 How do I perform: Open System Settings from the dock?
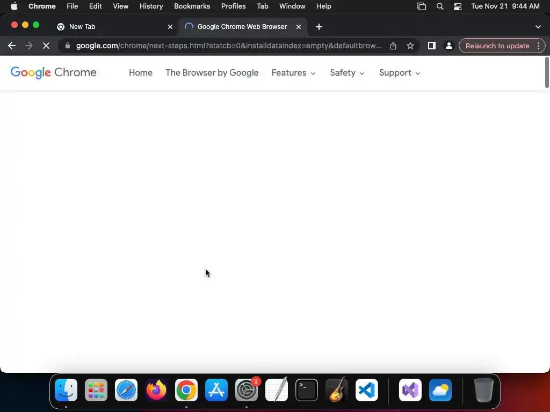click(247, 390)
